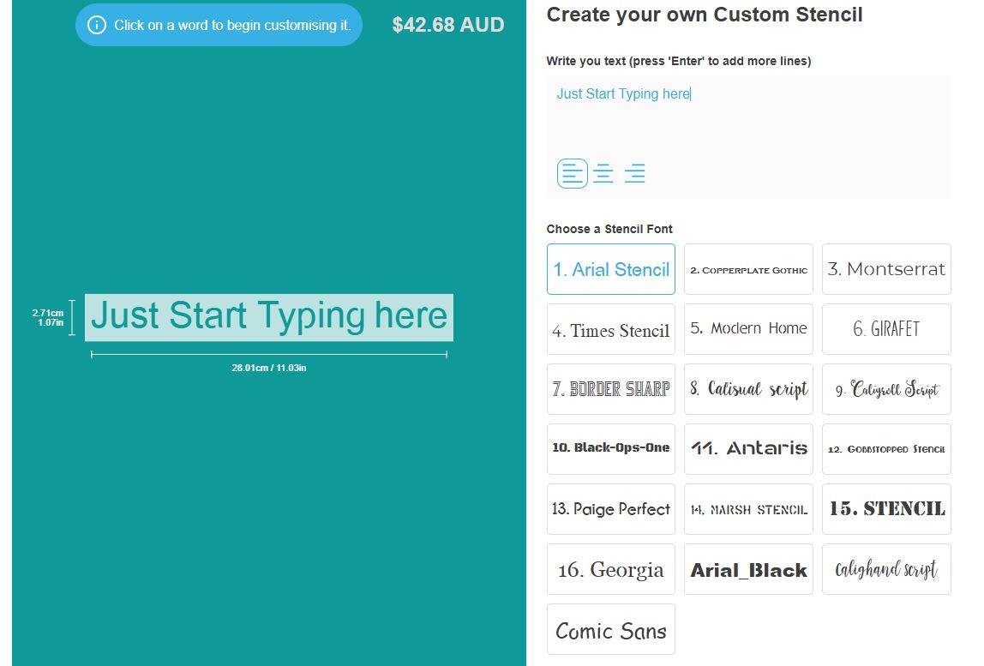Viewport: 984px width, 666px height.
Task: Choose the Black-Ops-One font
Action: coord(611,449)
